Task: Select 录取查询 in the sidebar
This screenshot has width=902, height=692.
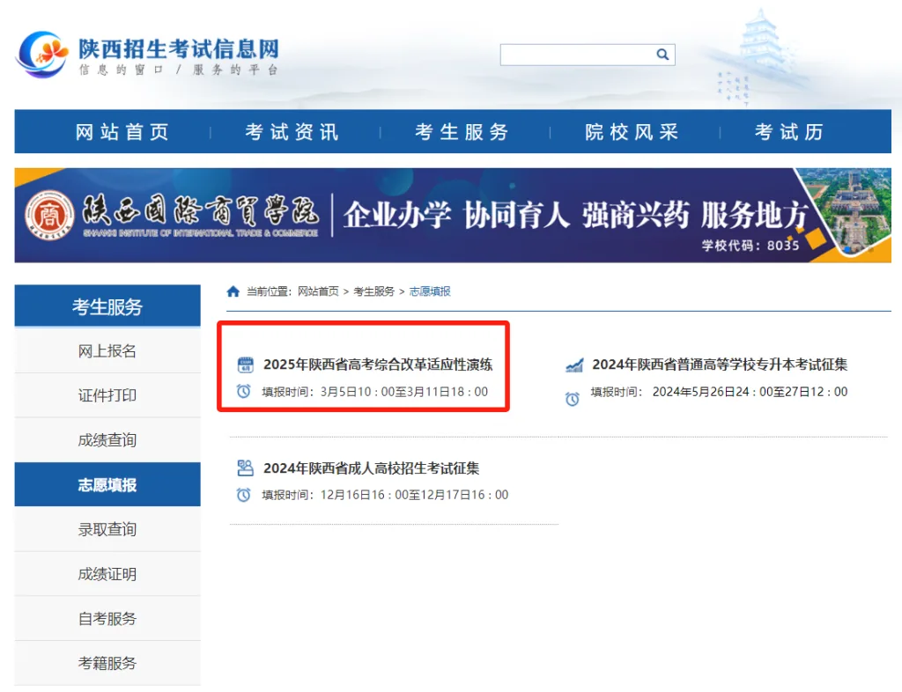Action: [107, 529]
